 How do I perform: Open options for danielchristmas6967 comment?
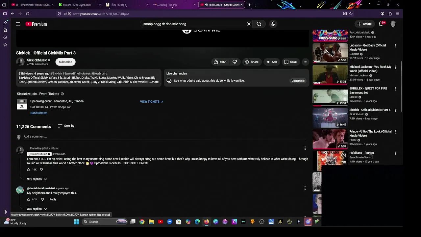[305, 188]
